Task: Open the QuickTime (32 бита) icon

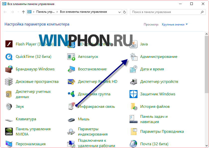Action: [x=9, y=57]
